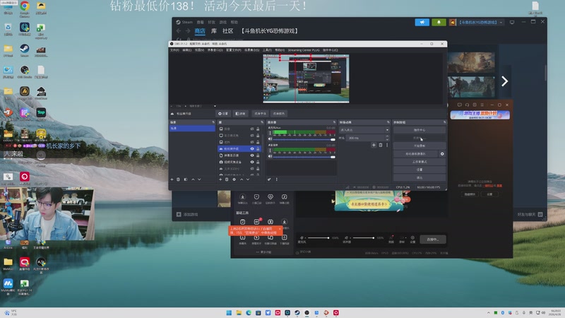Pop out the Audio Mixer dock panel
This screenshot has height=318, width=565.
(x=334, y=122)
